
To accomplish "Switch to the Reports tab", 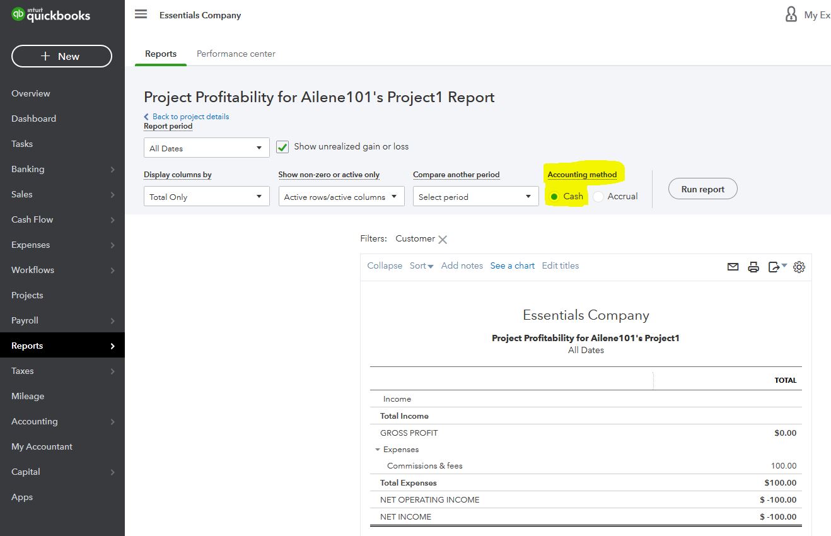I will pyautogui.click(x=160, y=54).
